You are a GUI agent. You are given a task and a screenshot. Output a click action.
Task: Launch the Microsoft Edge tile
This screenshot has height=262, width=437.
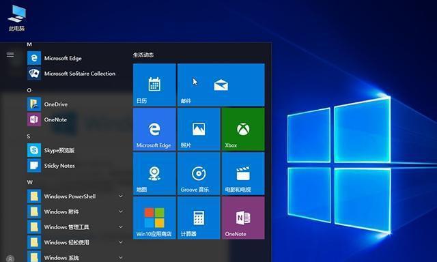[x=154, y=129]
